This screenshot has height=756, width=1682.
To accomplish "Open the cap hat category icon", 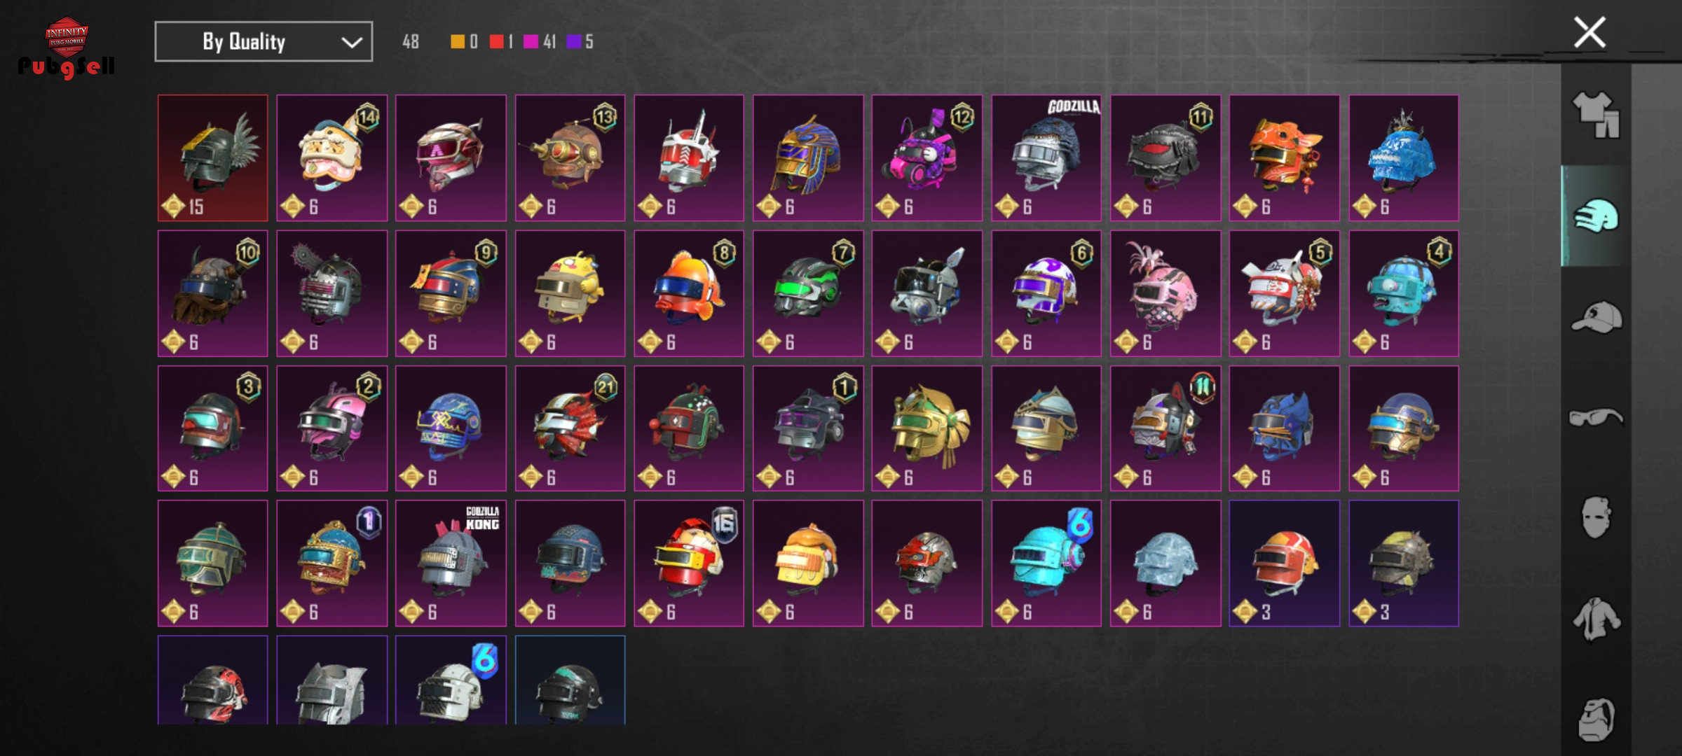I will click(x=1596, y=316).
